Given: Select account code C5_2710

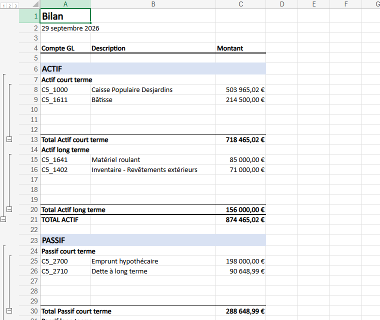Looking at the screenshot, I should 65,271.
